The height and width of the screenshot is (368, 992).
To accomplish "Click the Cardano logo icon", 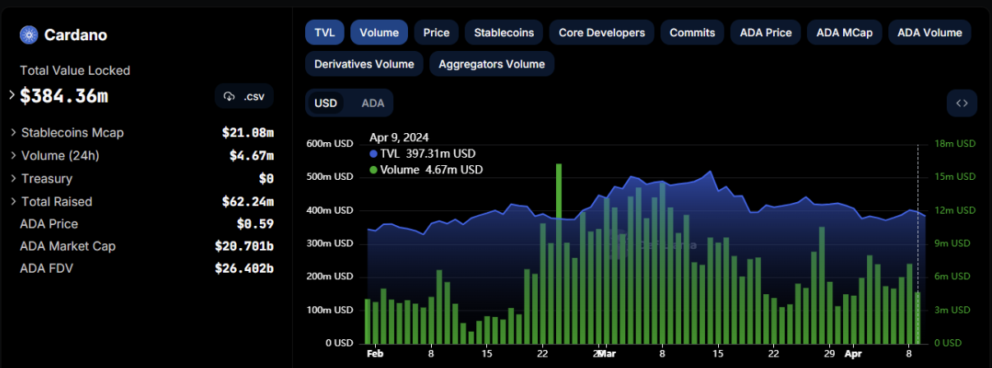I will tap(30, 34).
